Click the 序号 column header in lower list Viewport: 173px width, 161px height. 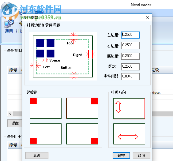(x=13, y=145)
